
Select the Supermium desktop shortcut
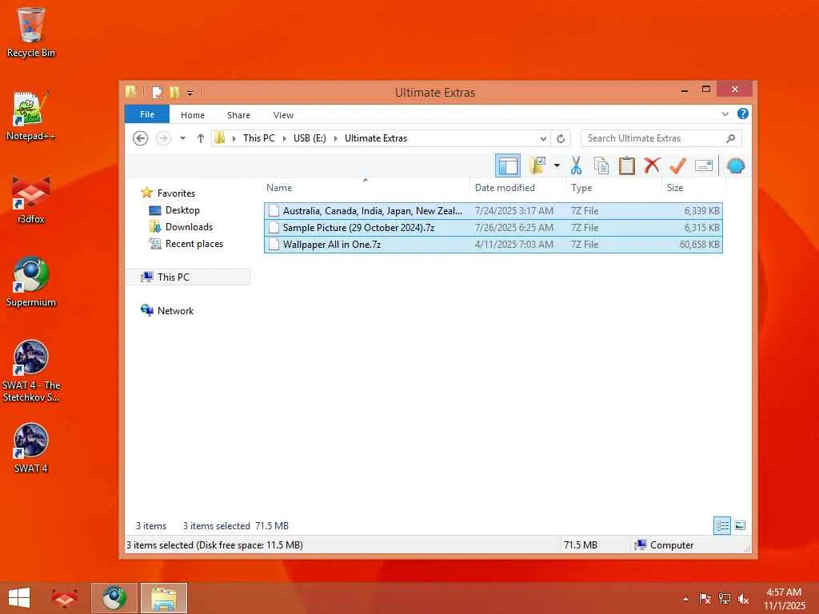point(31,282)
